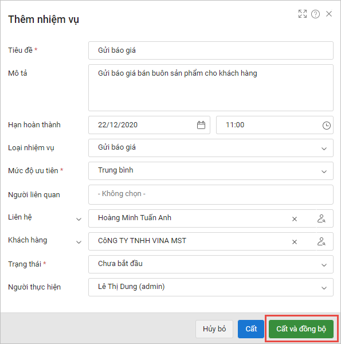Open the help question mark icon
Image resolution: width=341 pixels, height=344 pixels.
tap(315, 14)
